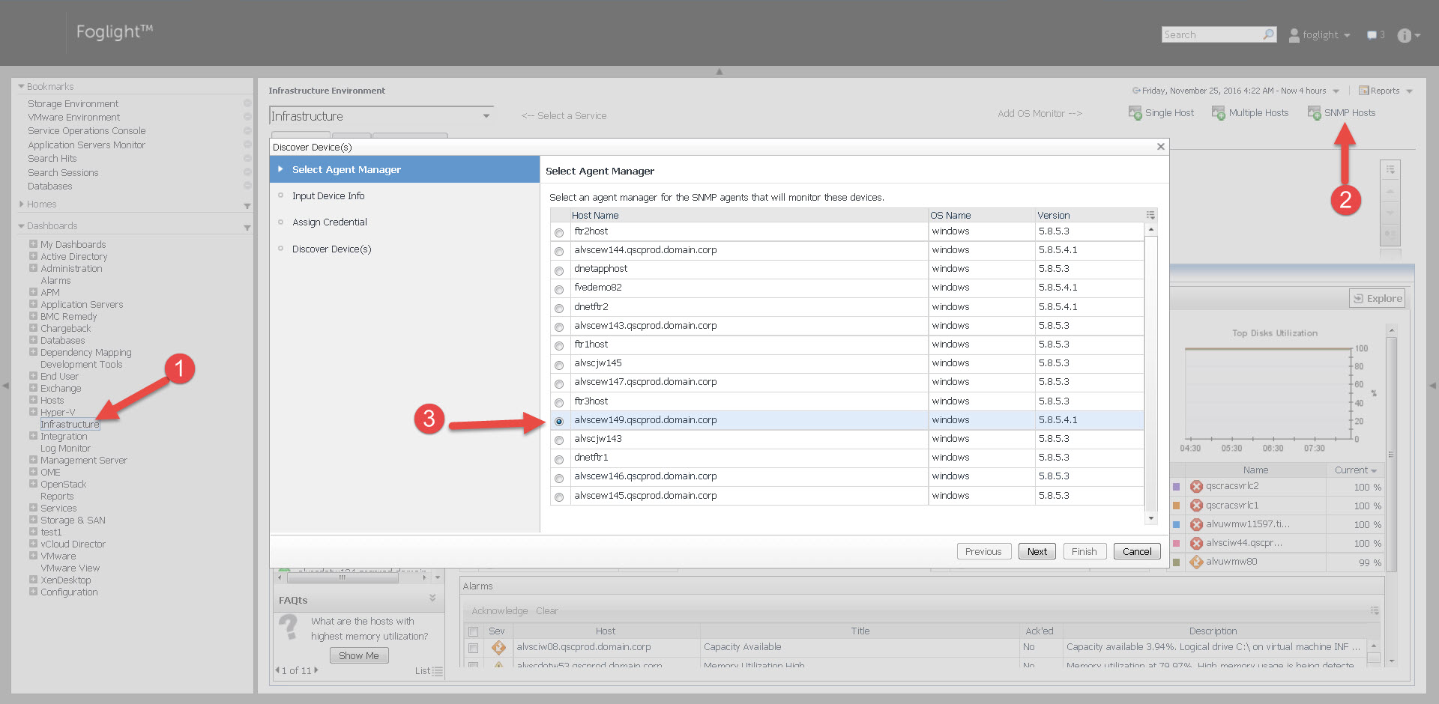Image resolution: width=1439 pixels, height=704 pixels.
Task: Open VMware Environment bookmark
Action: pos(73,117)
